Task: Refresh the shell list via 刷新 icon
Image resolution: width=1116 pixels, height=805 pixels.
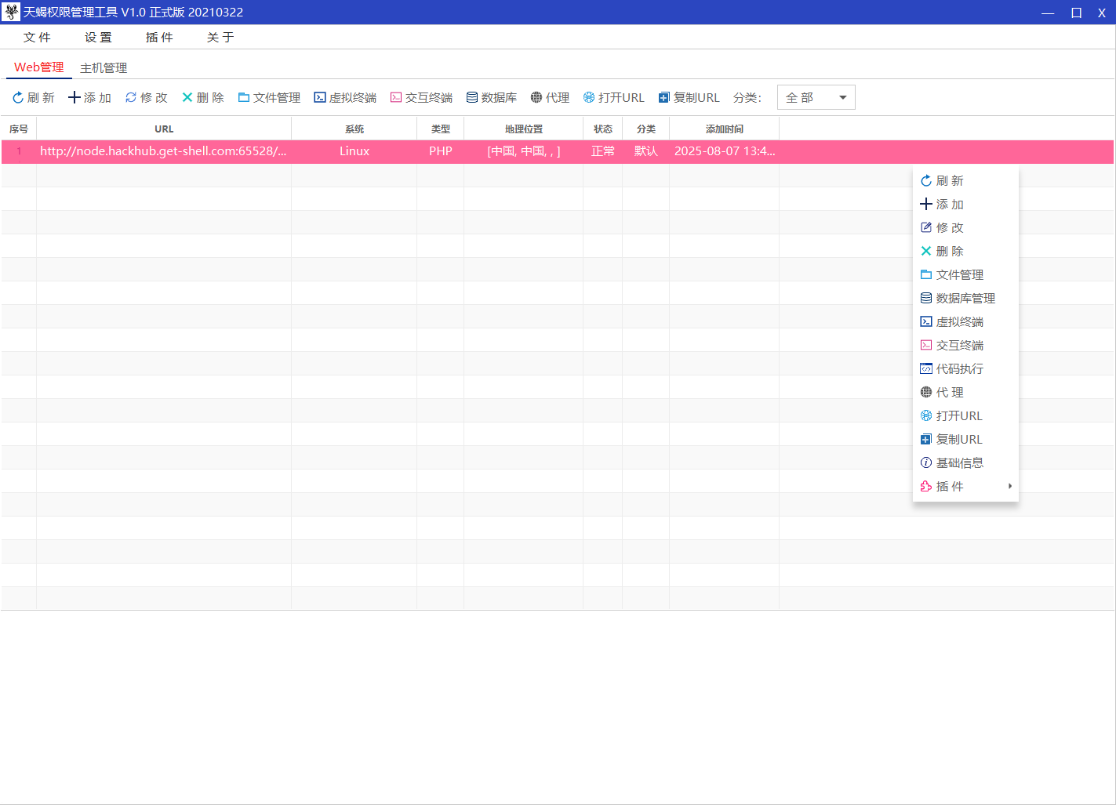Action: click(x=33, y=97)
